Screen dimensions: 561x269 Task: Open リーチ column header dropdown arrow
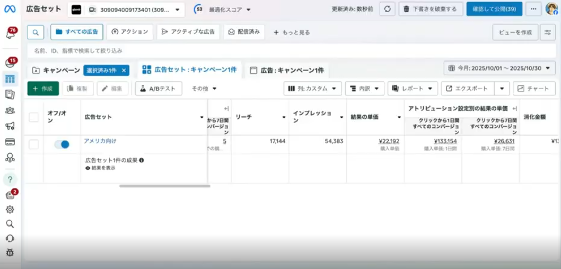tap(284, 117)
